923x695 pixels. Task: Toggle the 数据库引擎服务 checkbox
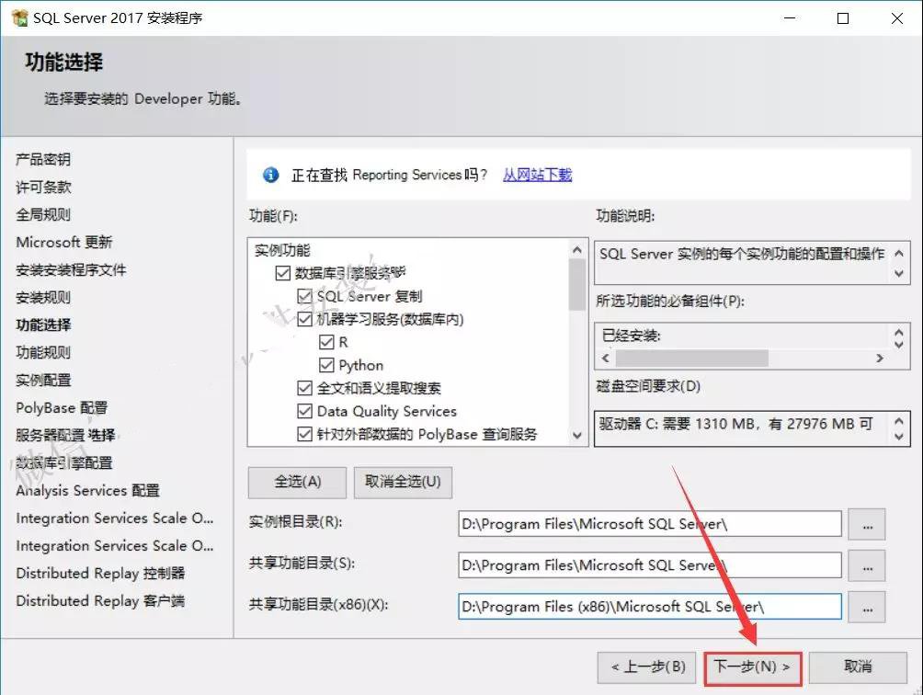coord(282,273)
